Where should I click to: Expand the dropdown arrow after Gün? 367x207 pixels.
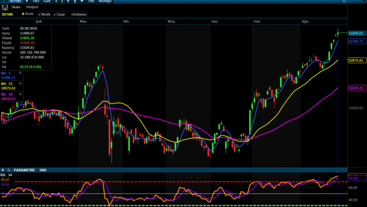pyautogui.click(x=56, y=2)
